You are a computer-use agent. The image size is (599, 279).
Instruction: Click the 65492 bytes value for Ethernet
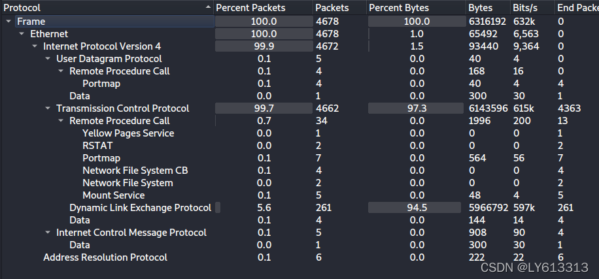pyautogui.click(x=483, y=34)
